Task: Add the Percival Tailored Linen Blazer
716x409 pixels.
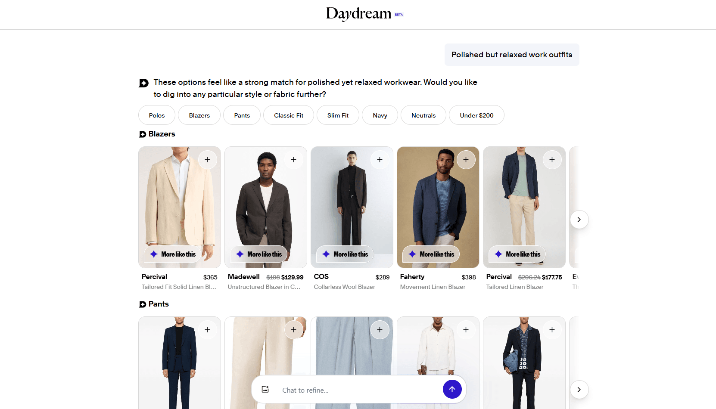Action: [x=552, y=160]
